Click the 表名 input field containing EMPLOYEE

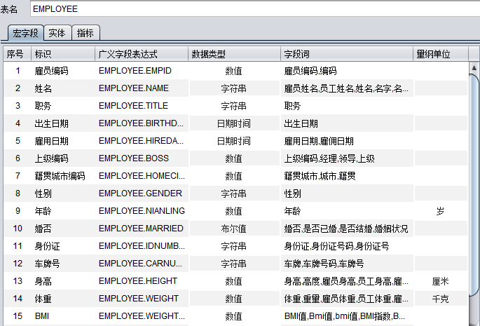[252, 9]
